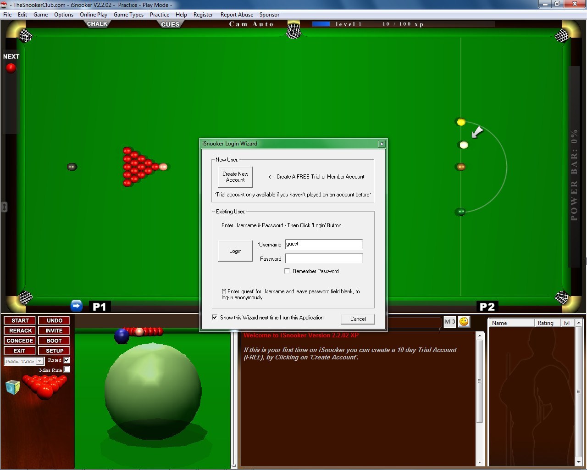The image size is (587, 470).
Task: Click the brown ball on baulk line
Action: 461,167
